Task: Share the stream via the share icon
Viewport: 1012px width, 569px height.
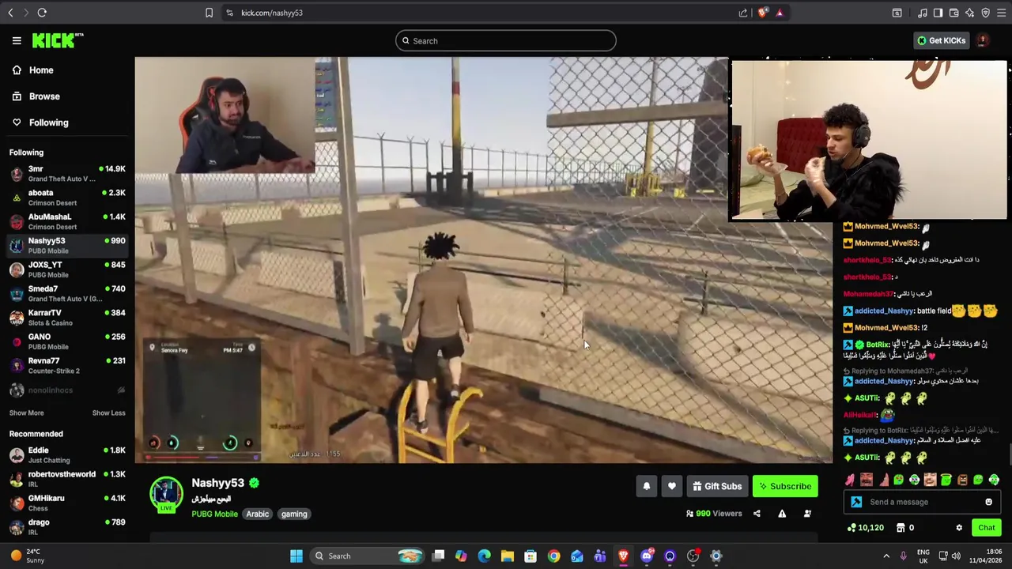Action: (x=757, y=514)
